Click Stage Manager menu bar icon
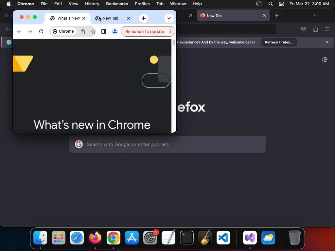 pyautogui.click(x=259, y=4)
